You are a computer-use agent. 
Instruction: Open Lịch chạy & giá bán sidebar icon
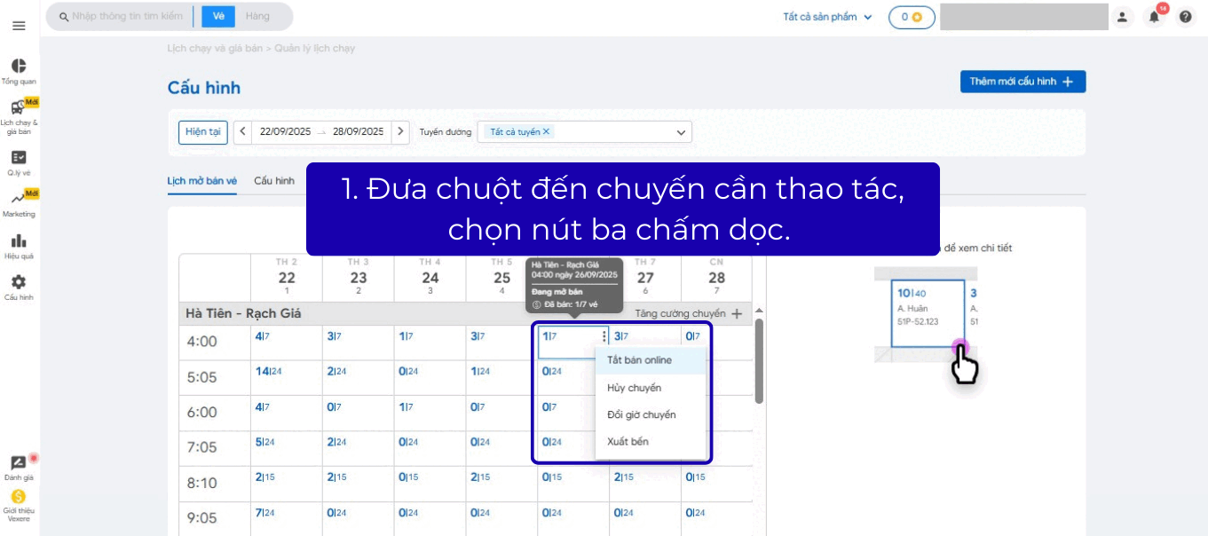pyautogui.click(x=19, y=109)
